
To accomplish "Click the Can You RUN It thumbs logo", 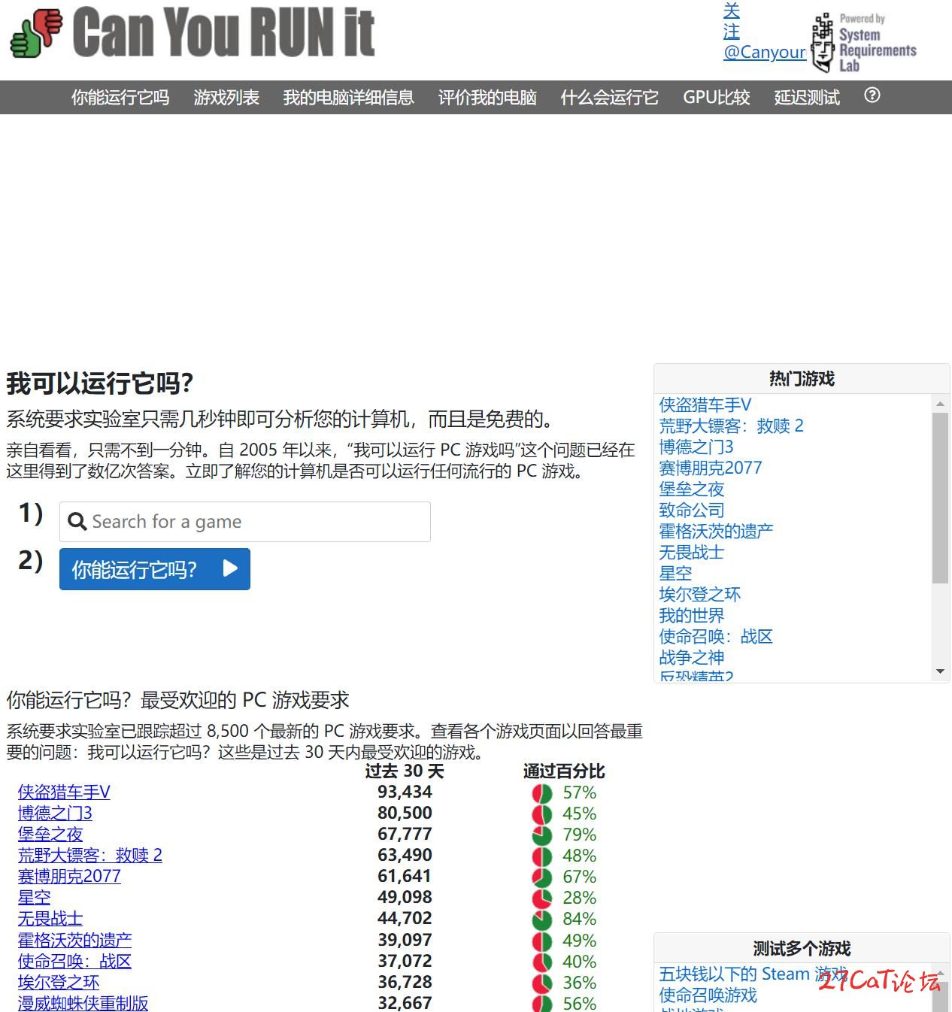I will click(x=36, y=33).
